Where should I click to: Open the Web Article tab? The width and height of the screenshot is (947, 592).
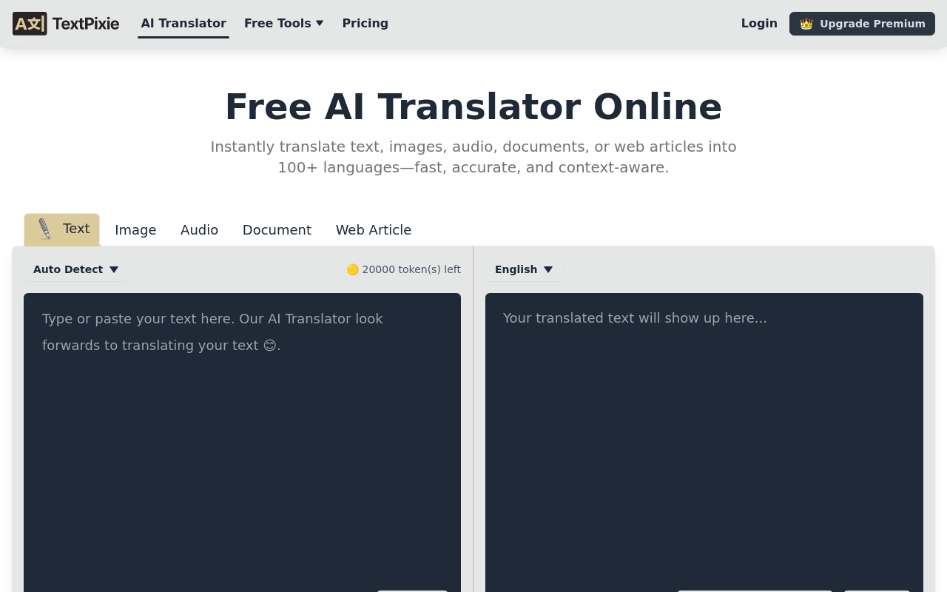[373, 229]
